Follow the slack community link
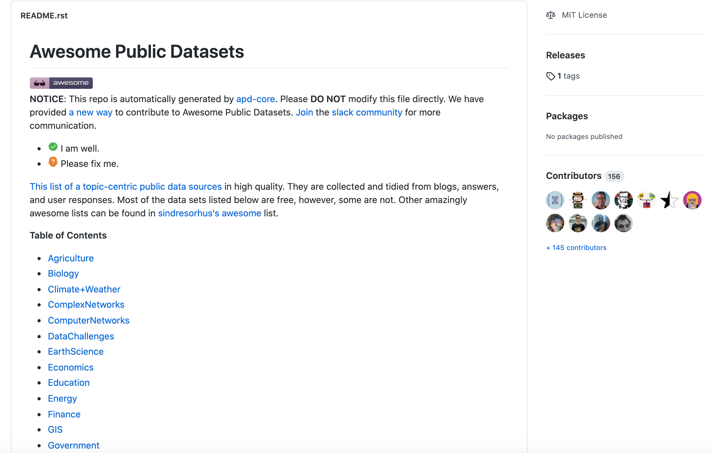713x453 pixels. [x=367, y=112]
